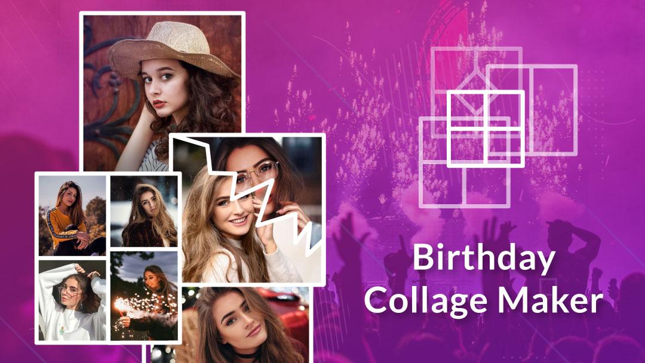Select the woman in white hoodie photo
645x363 pixels.
[72, 300]
